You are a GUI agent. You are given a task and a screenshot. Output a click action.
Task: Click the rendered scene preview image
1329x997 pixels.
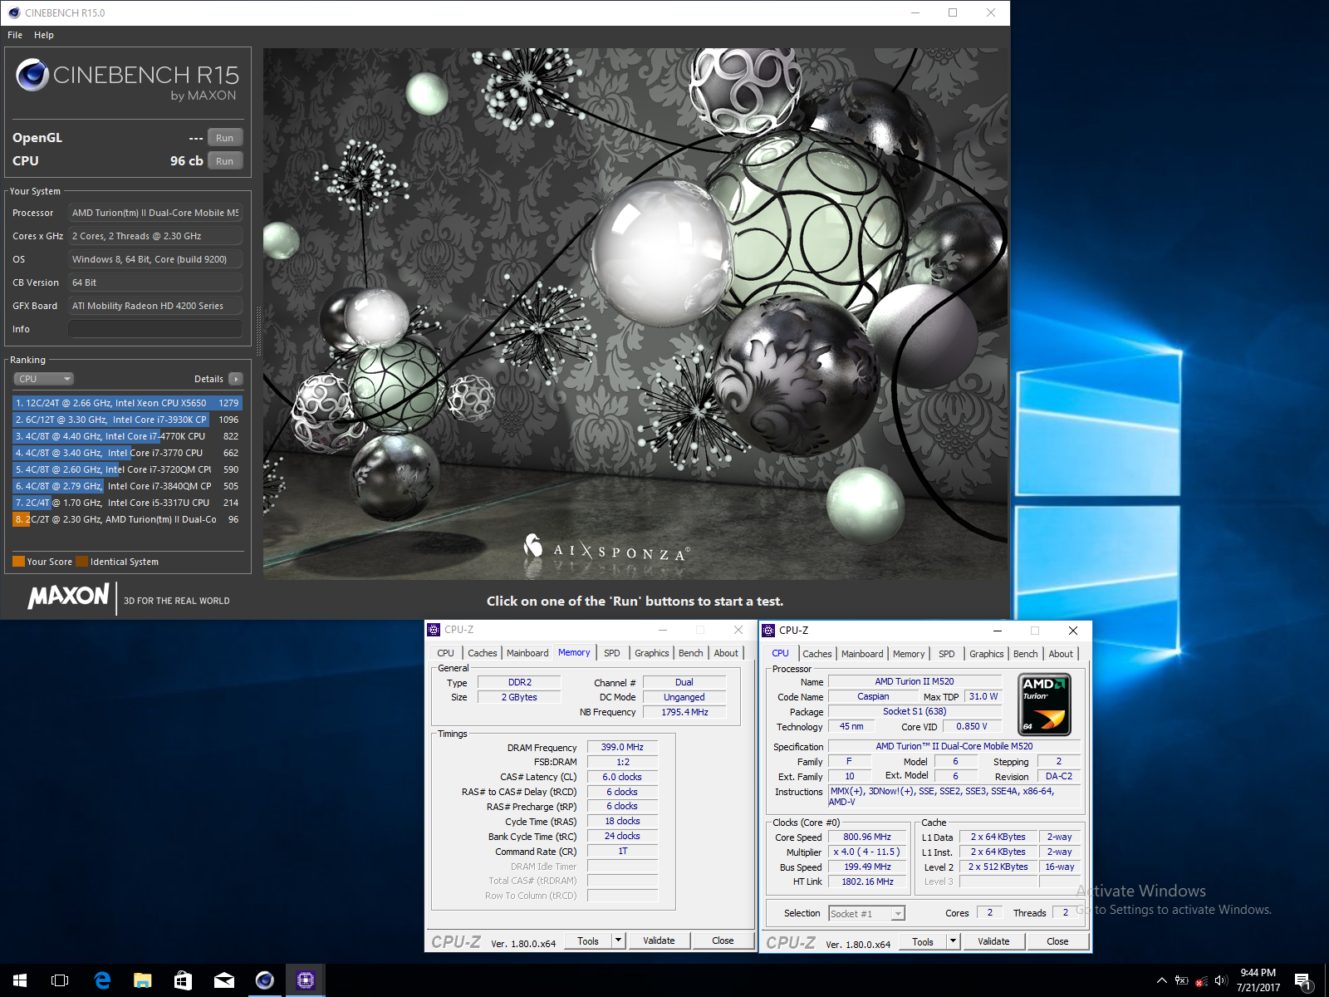pyautogui.click(x=635, y=313)
